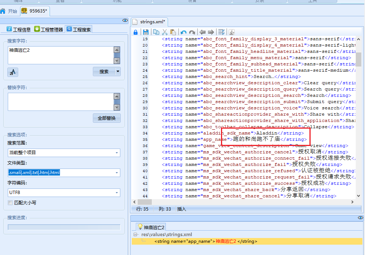Click the search box scroll down arrow
Image resolution: width=365 pixels, height=255 pixels.
117,61
